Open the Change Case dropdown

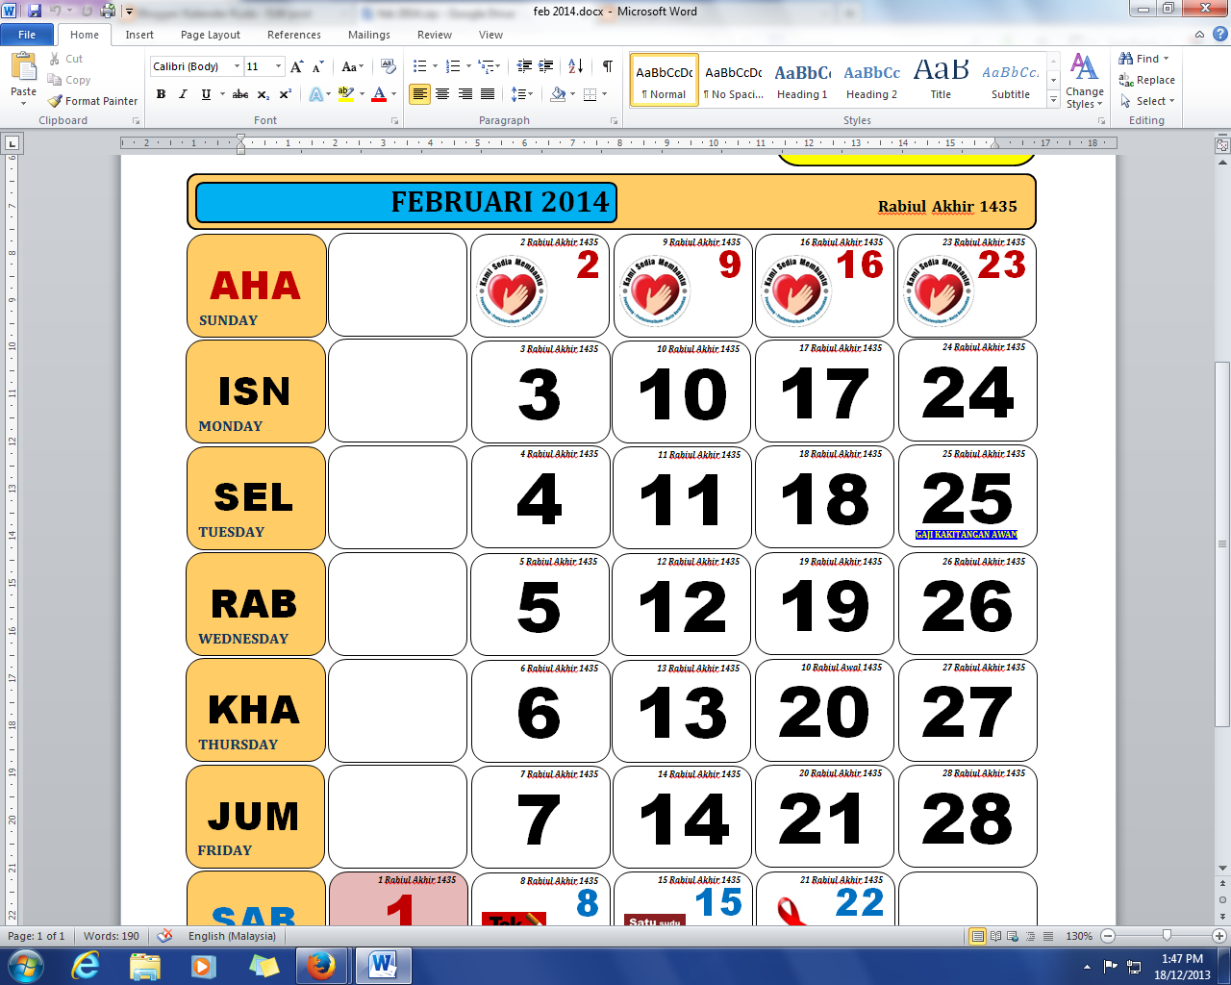click(x=352, y=66)
